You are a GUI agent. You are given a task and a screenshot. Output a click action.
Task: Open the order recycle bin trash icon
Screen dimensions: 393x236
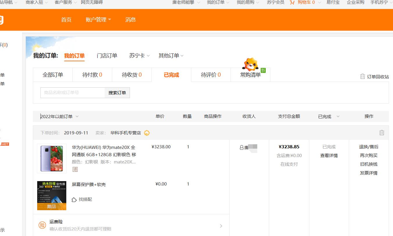(x=362, y=76)
